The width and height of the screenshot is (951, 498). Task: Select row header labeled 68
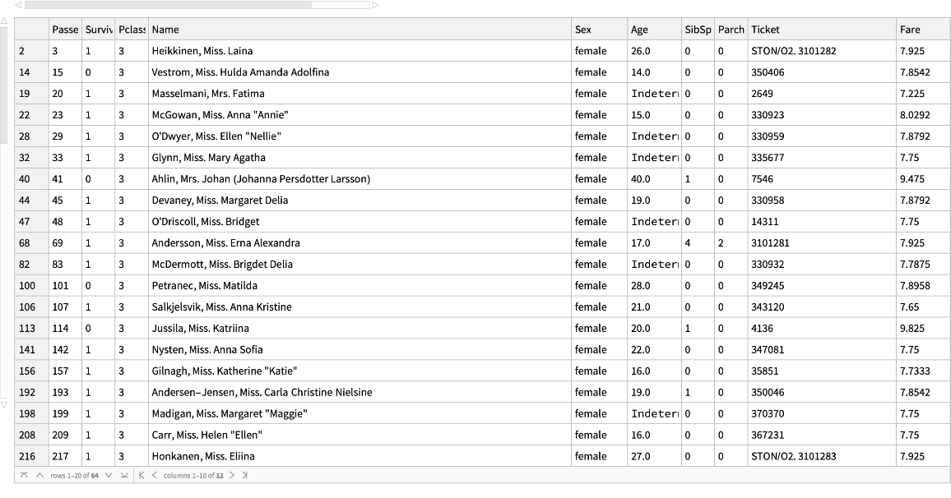point(31,243)
